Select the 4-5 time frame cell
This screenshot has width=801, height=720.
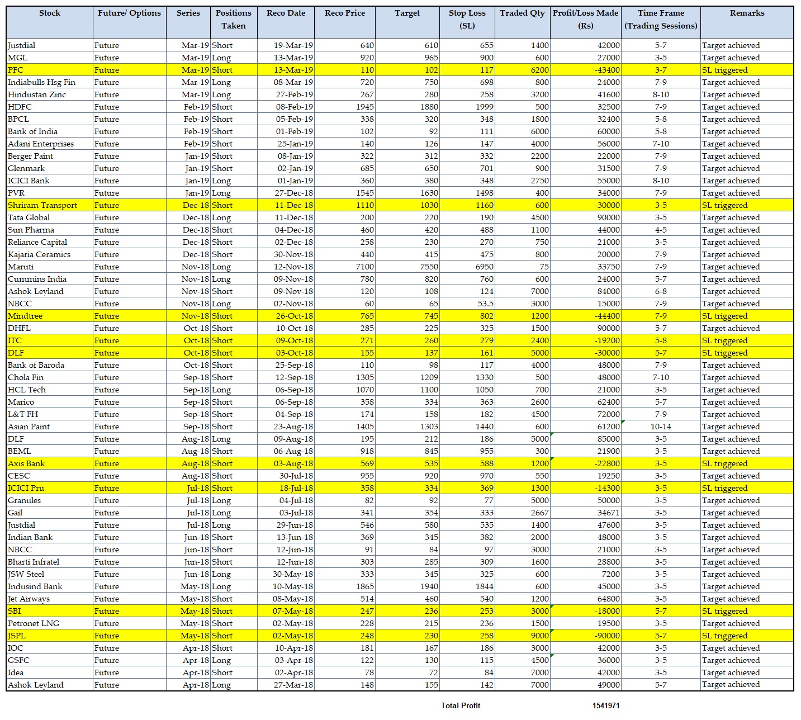click(661, 230)
